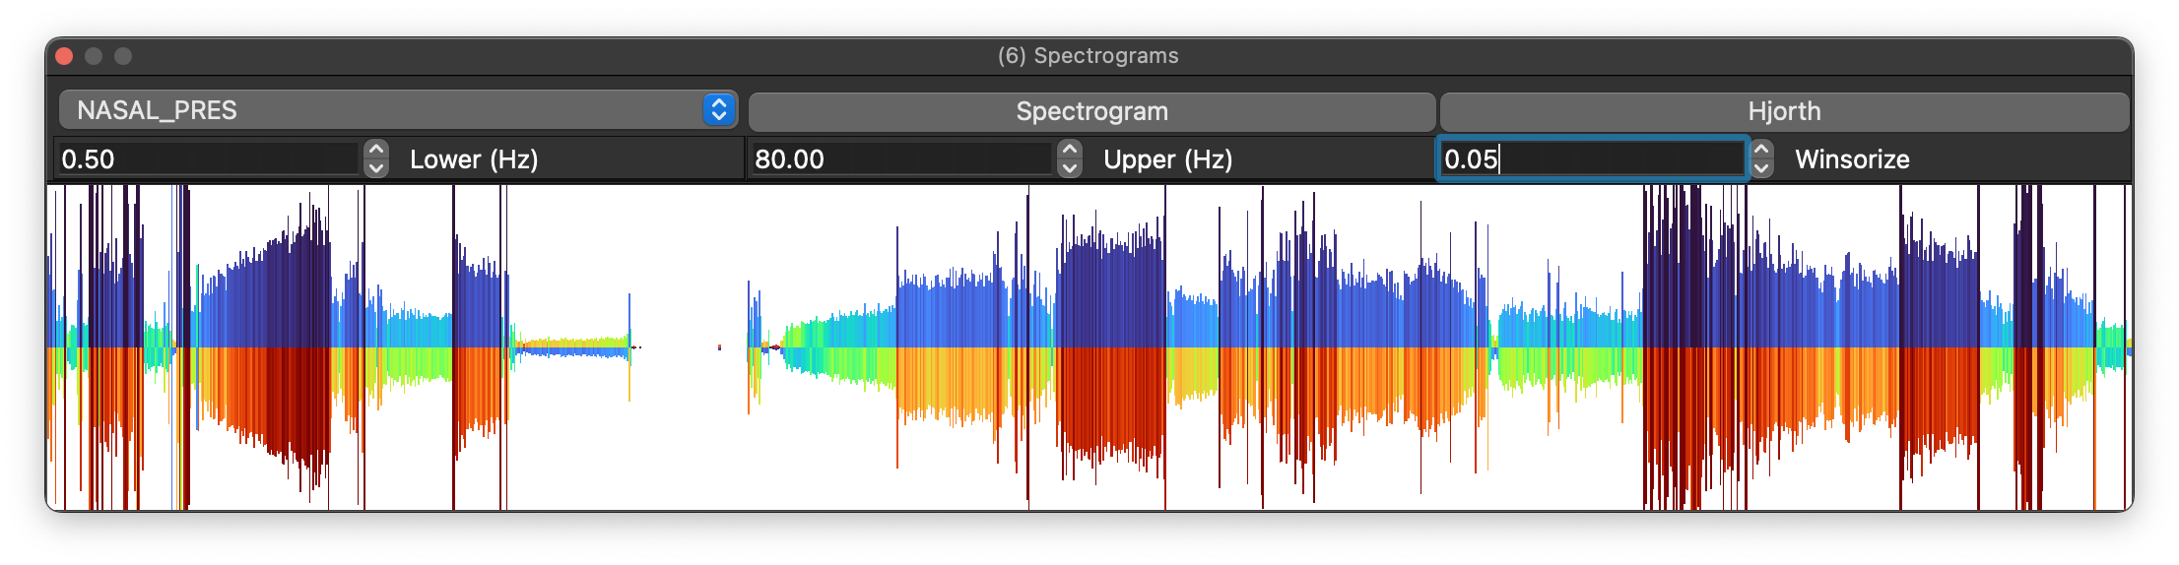The height and width of the screenshot is (565, 2179).
Task: Increase the Lower (Hz) value with up arrow
Action: 375,150
